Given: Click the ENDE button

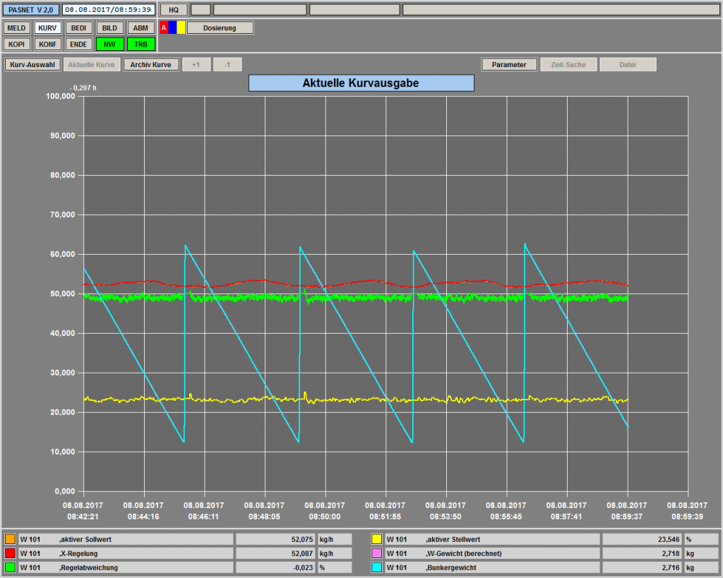Looking at the screenshot, I should pyautogui.click(x=78, y=44).
